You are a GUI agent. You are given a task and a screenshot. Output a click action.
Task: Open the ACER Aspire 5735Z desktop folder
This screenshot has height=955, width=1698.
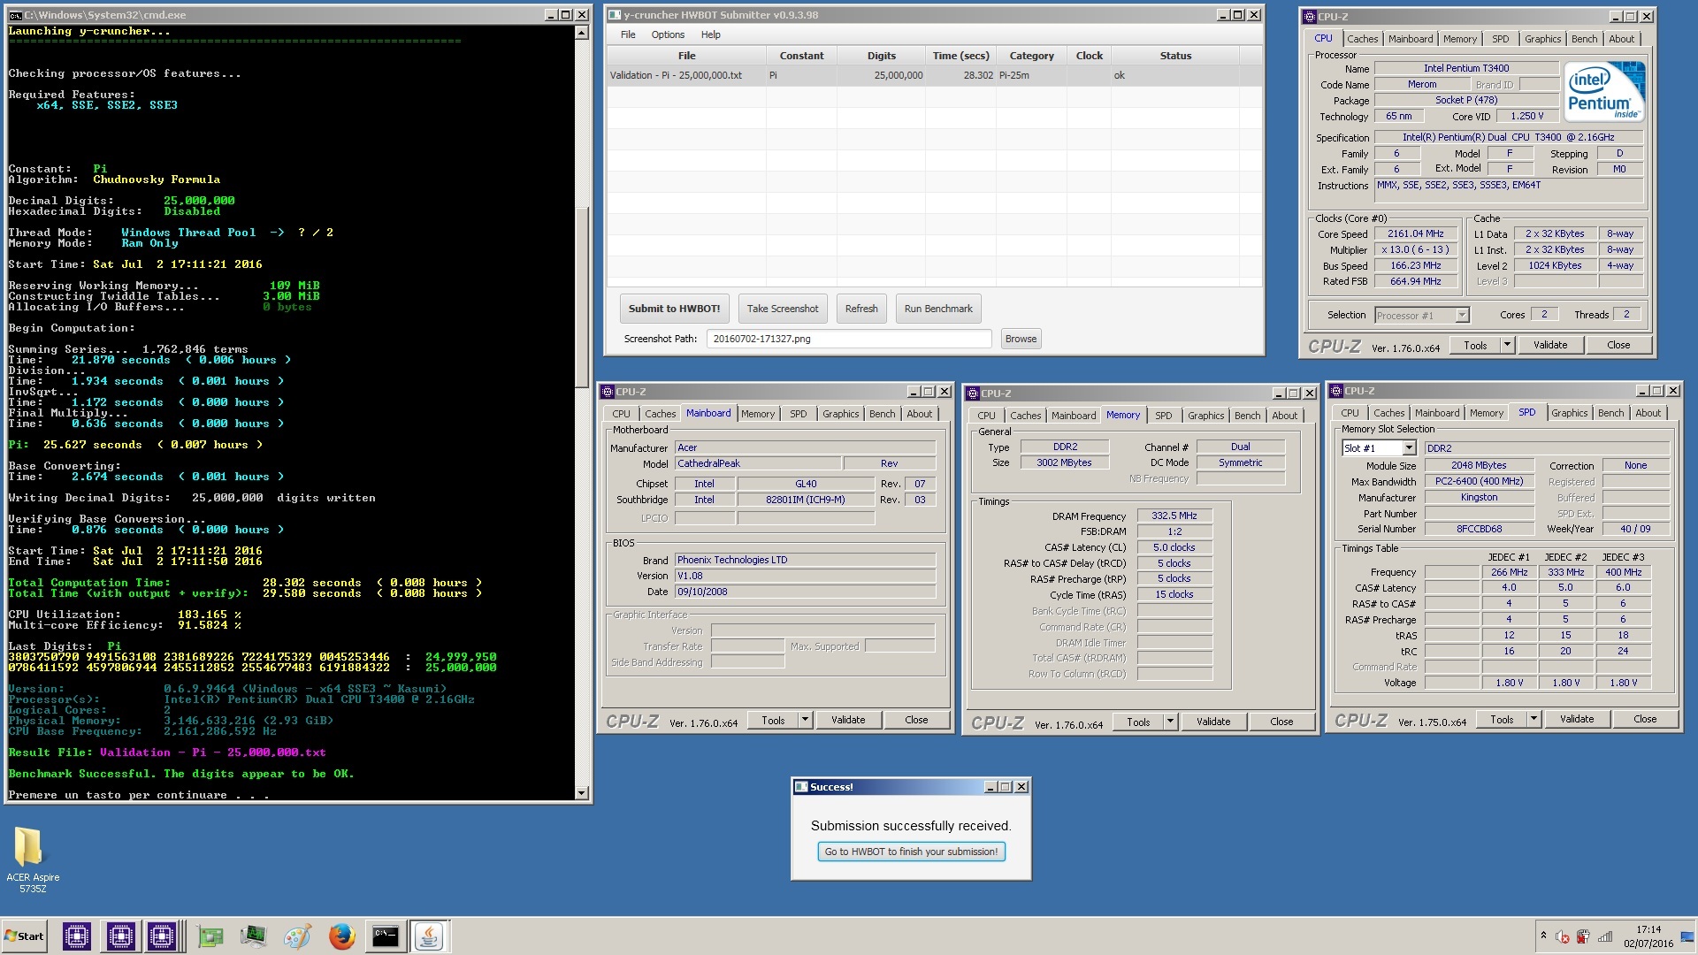point(33,859)
